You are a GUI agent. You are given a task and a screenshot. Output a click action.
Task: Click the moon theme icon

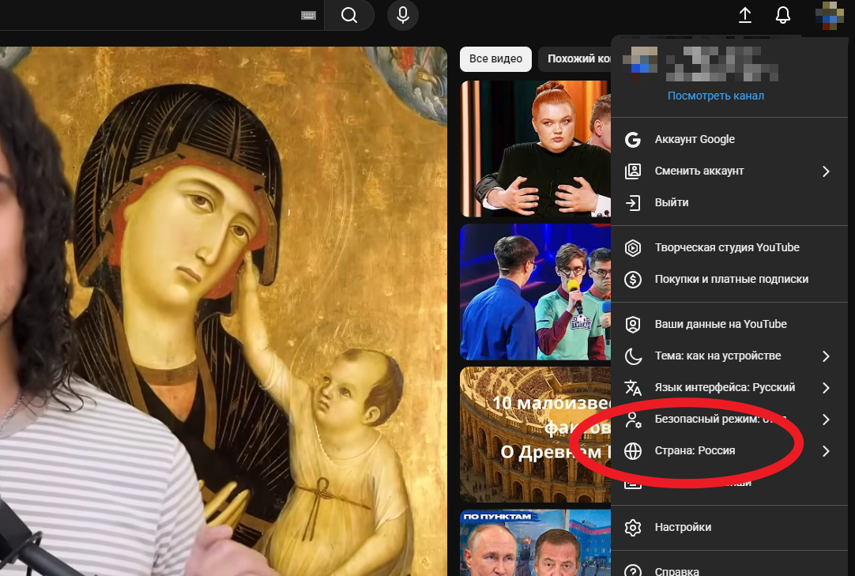[632, 356]
